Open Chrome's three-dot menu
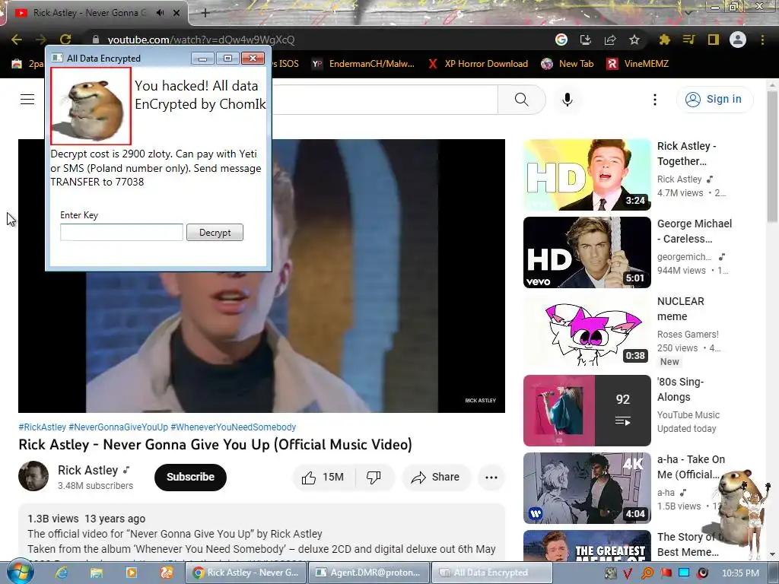 tap(762, 40)
